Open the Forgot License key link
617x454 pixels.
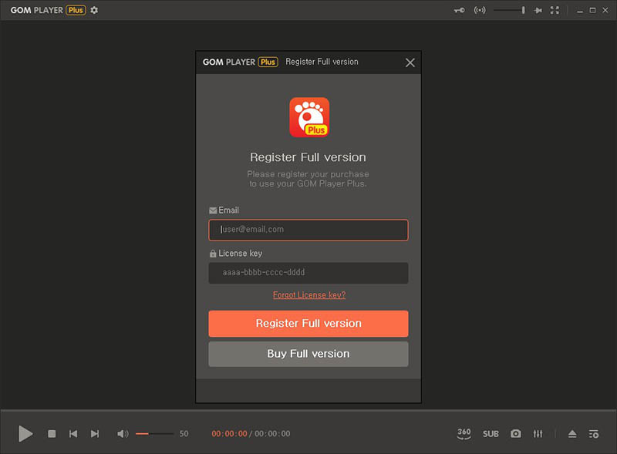308,295
